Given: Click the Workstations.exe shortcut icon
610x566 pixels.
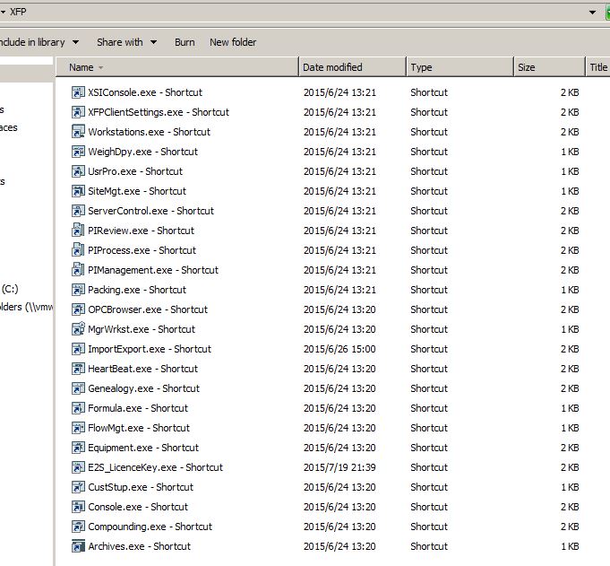Looking at the screenshot, I should click(78, 132).
